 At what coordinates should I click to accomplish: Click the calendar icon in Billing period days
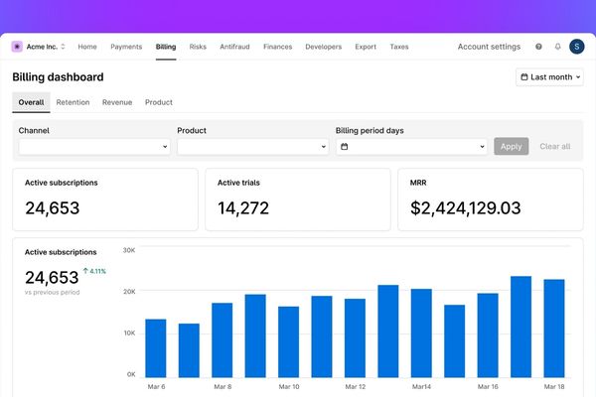(x=345, y=146)
